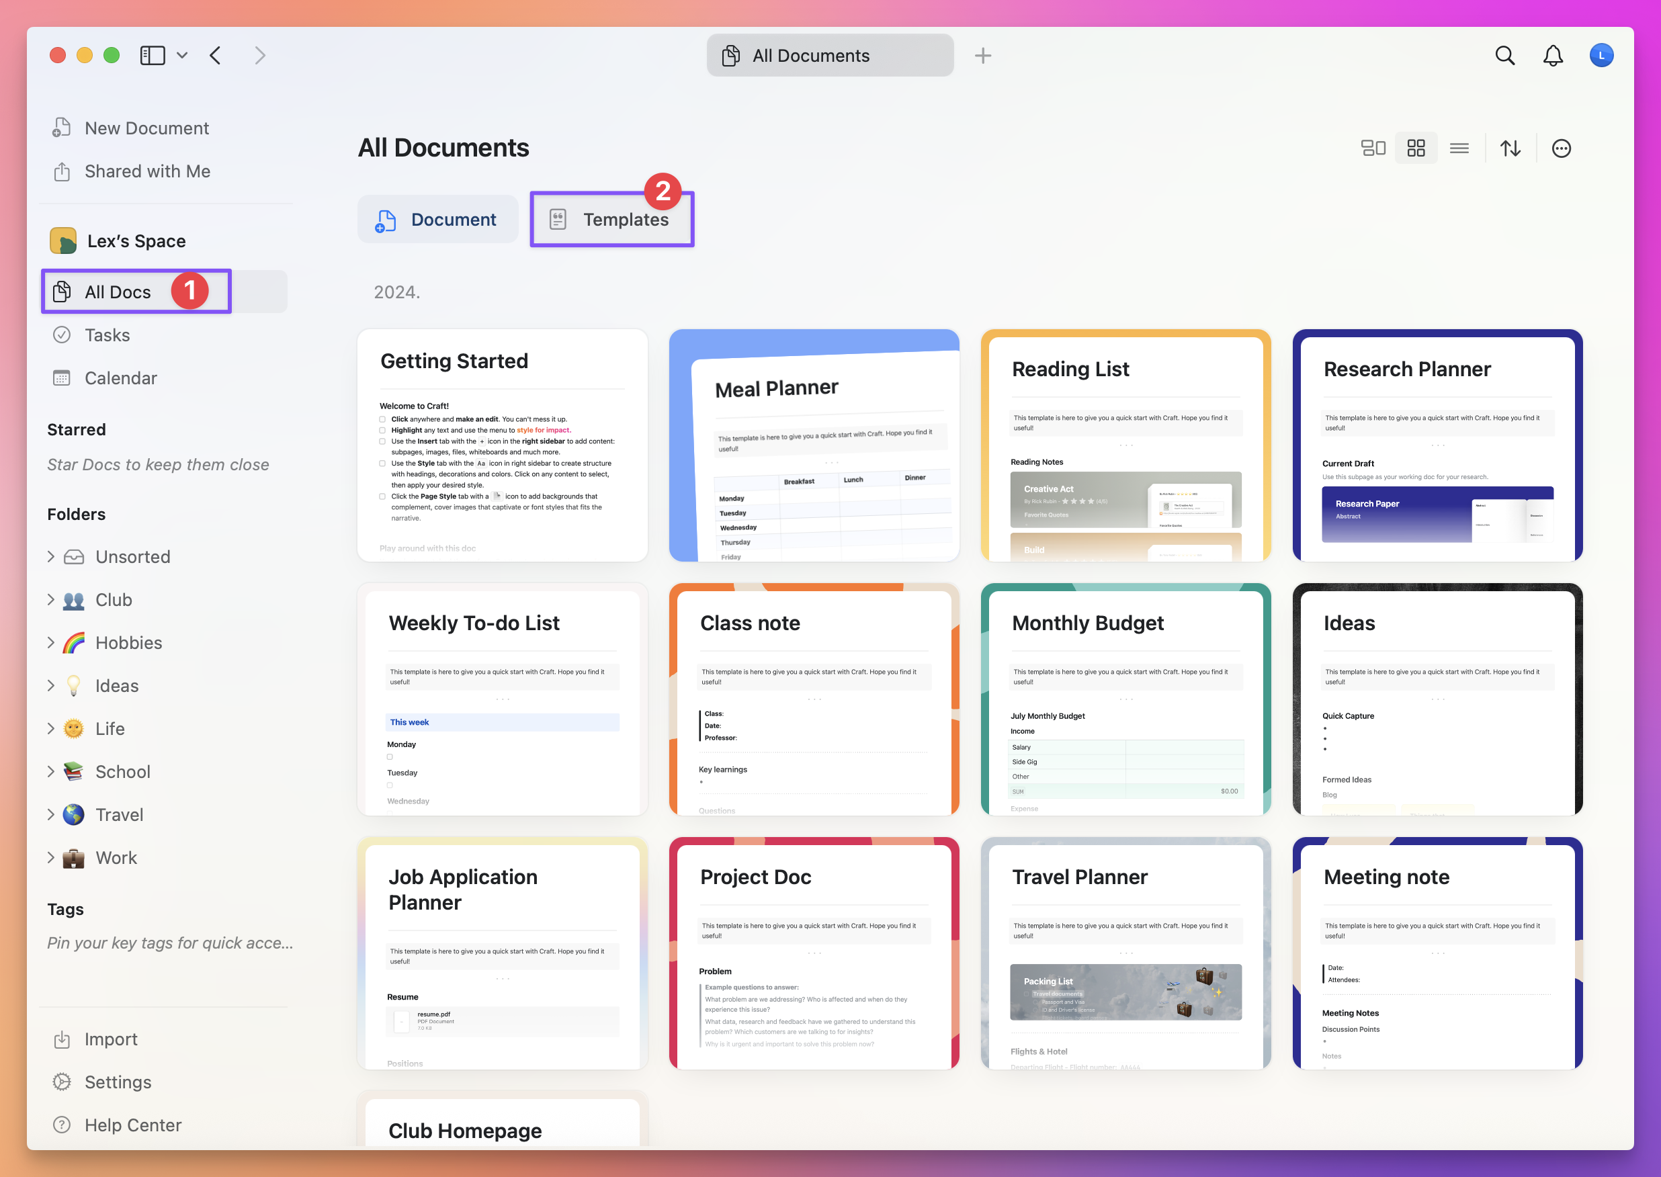
Task: Open search with the magnifier icon
Action: coord(1504,55)
